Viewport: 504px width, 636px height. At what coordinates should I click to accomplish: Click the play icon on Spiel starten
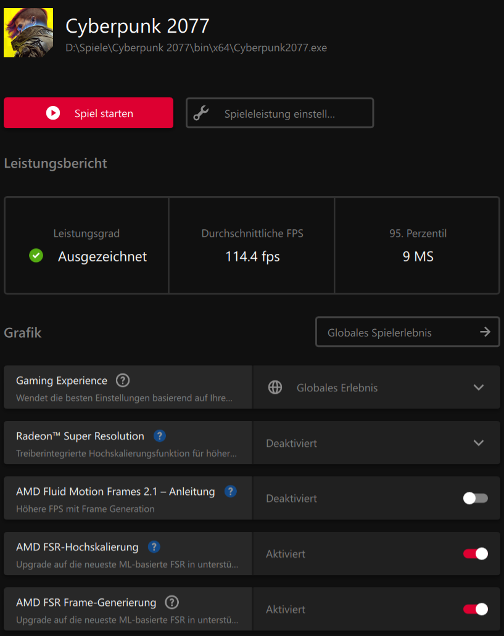tap(53, 113)
